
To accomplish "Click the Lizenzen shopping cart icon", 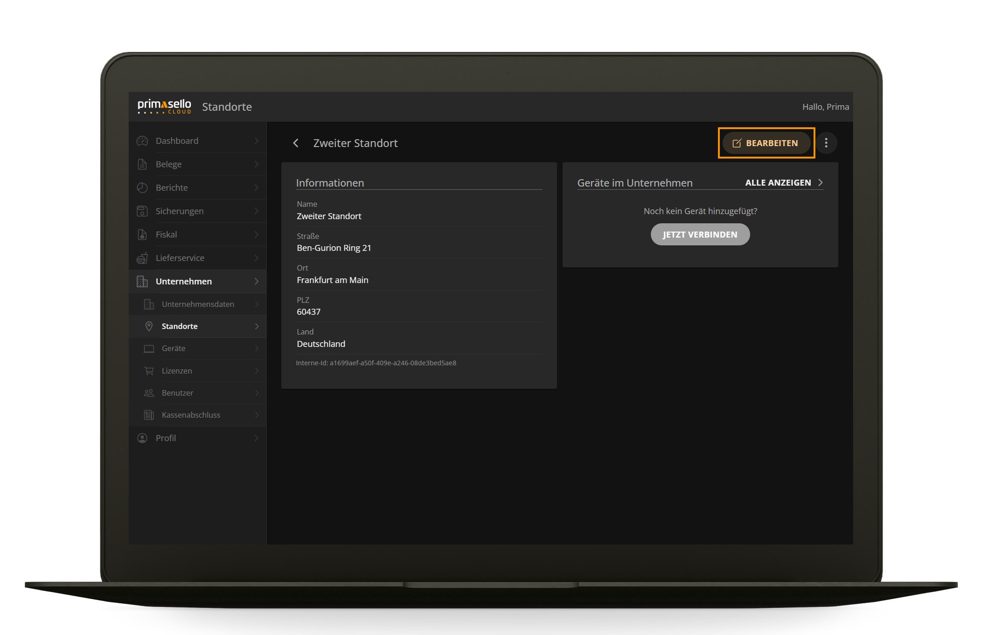I will [x=149, y=371].
